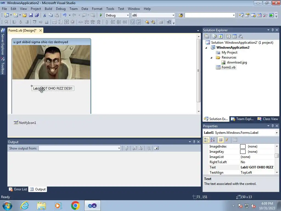Open the Toolbox side panel

click(3, 66)
